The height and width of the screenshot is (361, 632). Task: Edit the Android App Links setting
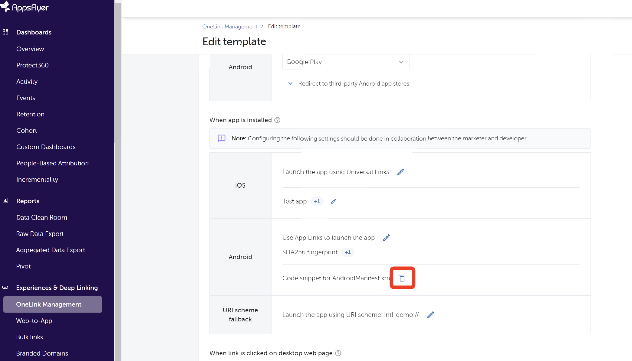387,238
